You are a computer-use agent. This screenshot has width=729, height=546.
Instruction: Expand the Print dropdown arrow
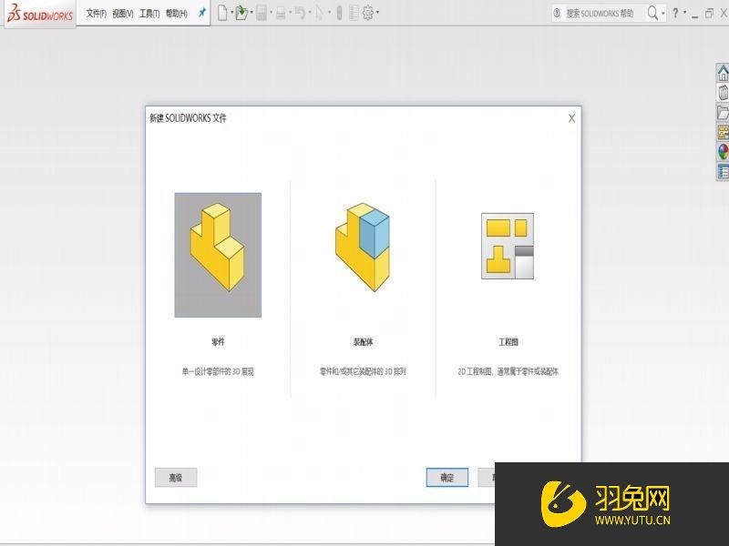tap(290, 13)
